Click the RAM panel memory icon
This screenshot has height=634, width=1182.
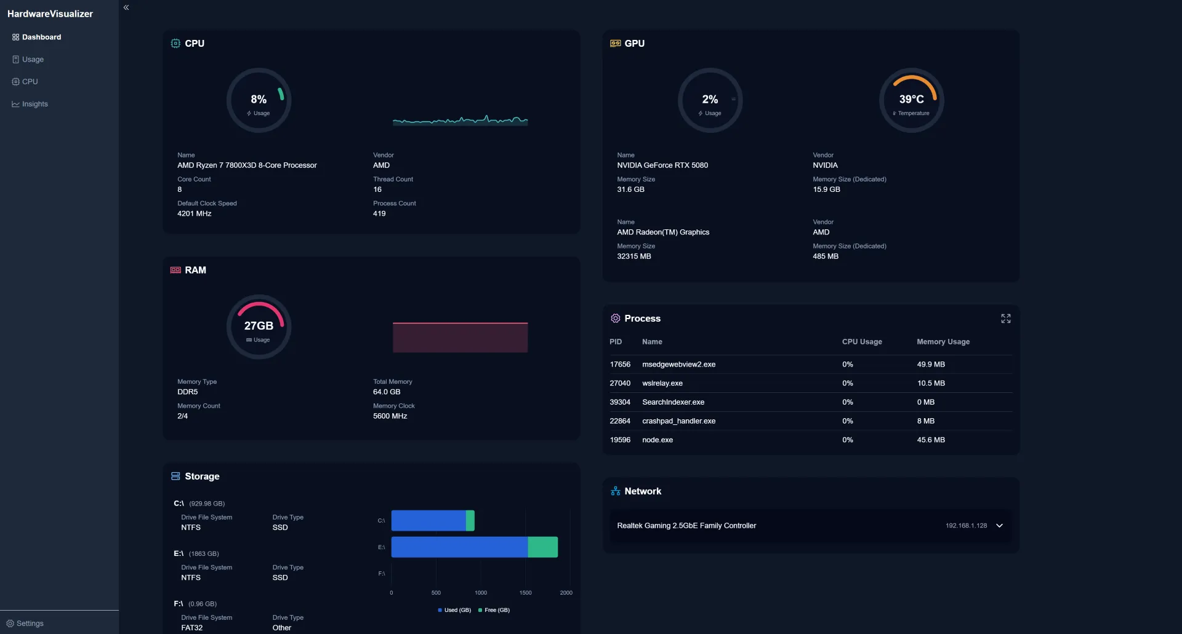pos(175,270)
